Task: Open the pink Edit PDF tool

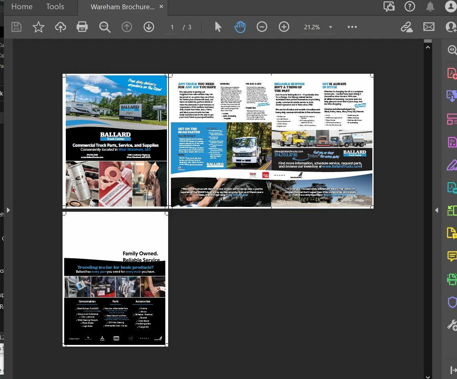Action: tap(452, 119)
